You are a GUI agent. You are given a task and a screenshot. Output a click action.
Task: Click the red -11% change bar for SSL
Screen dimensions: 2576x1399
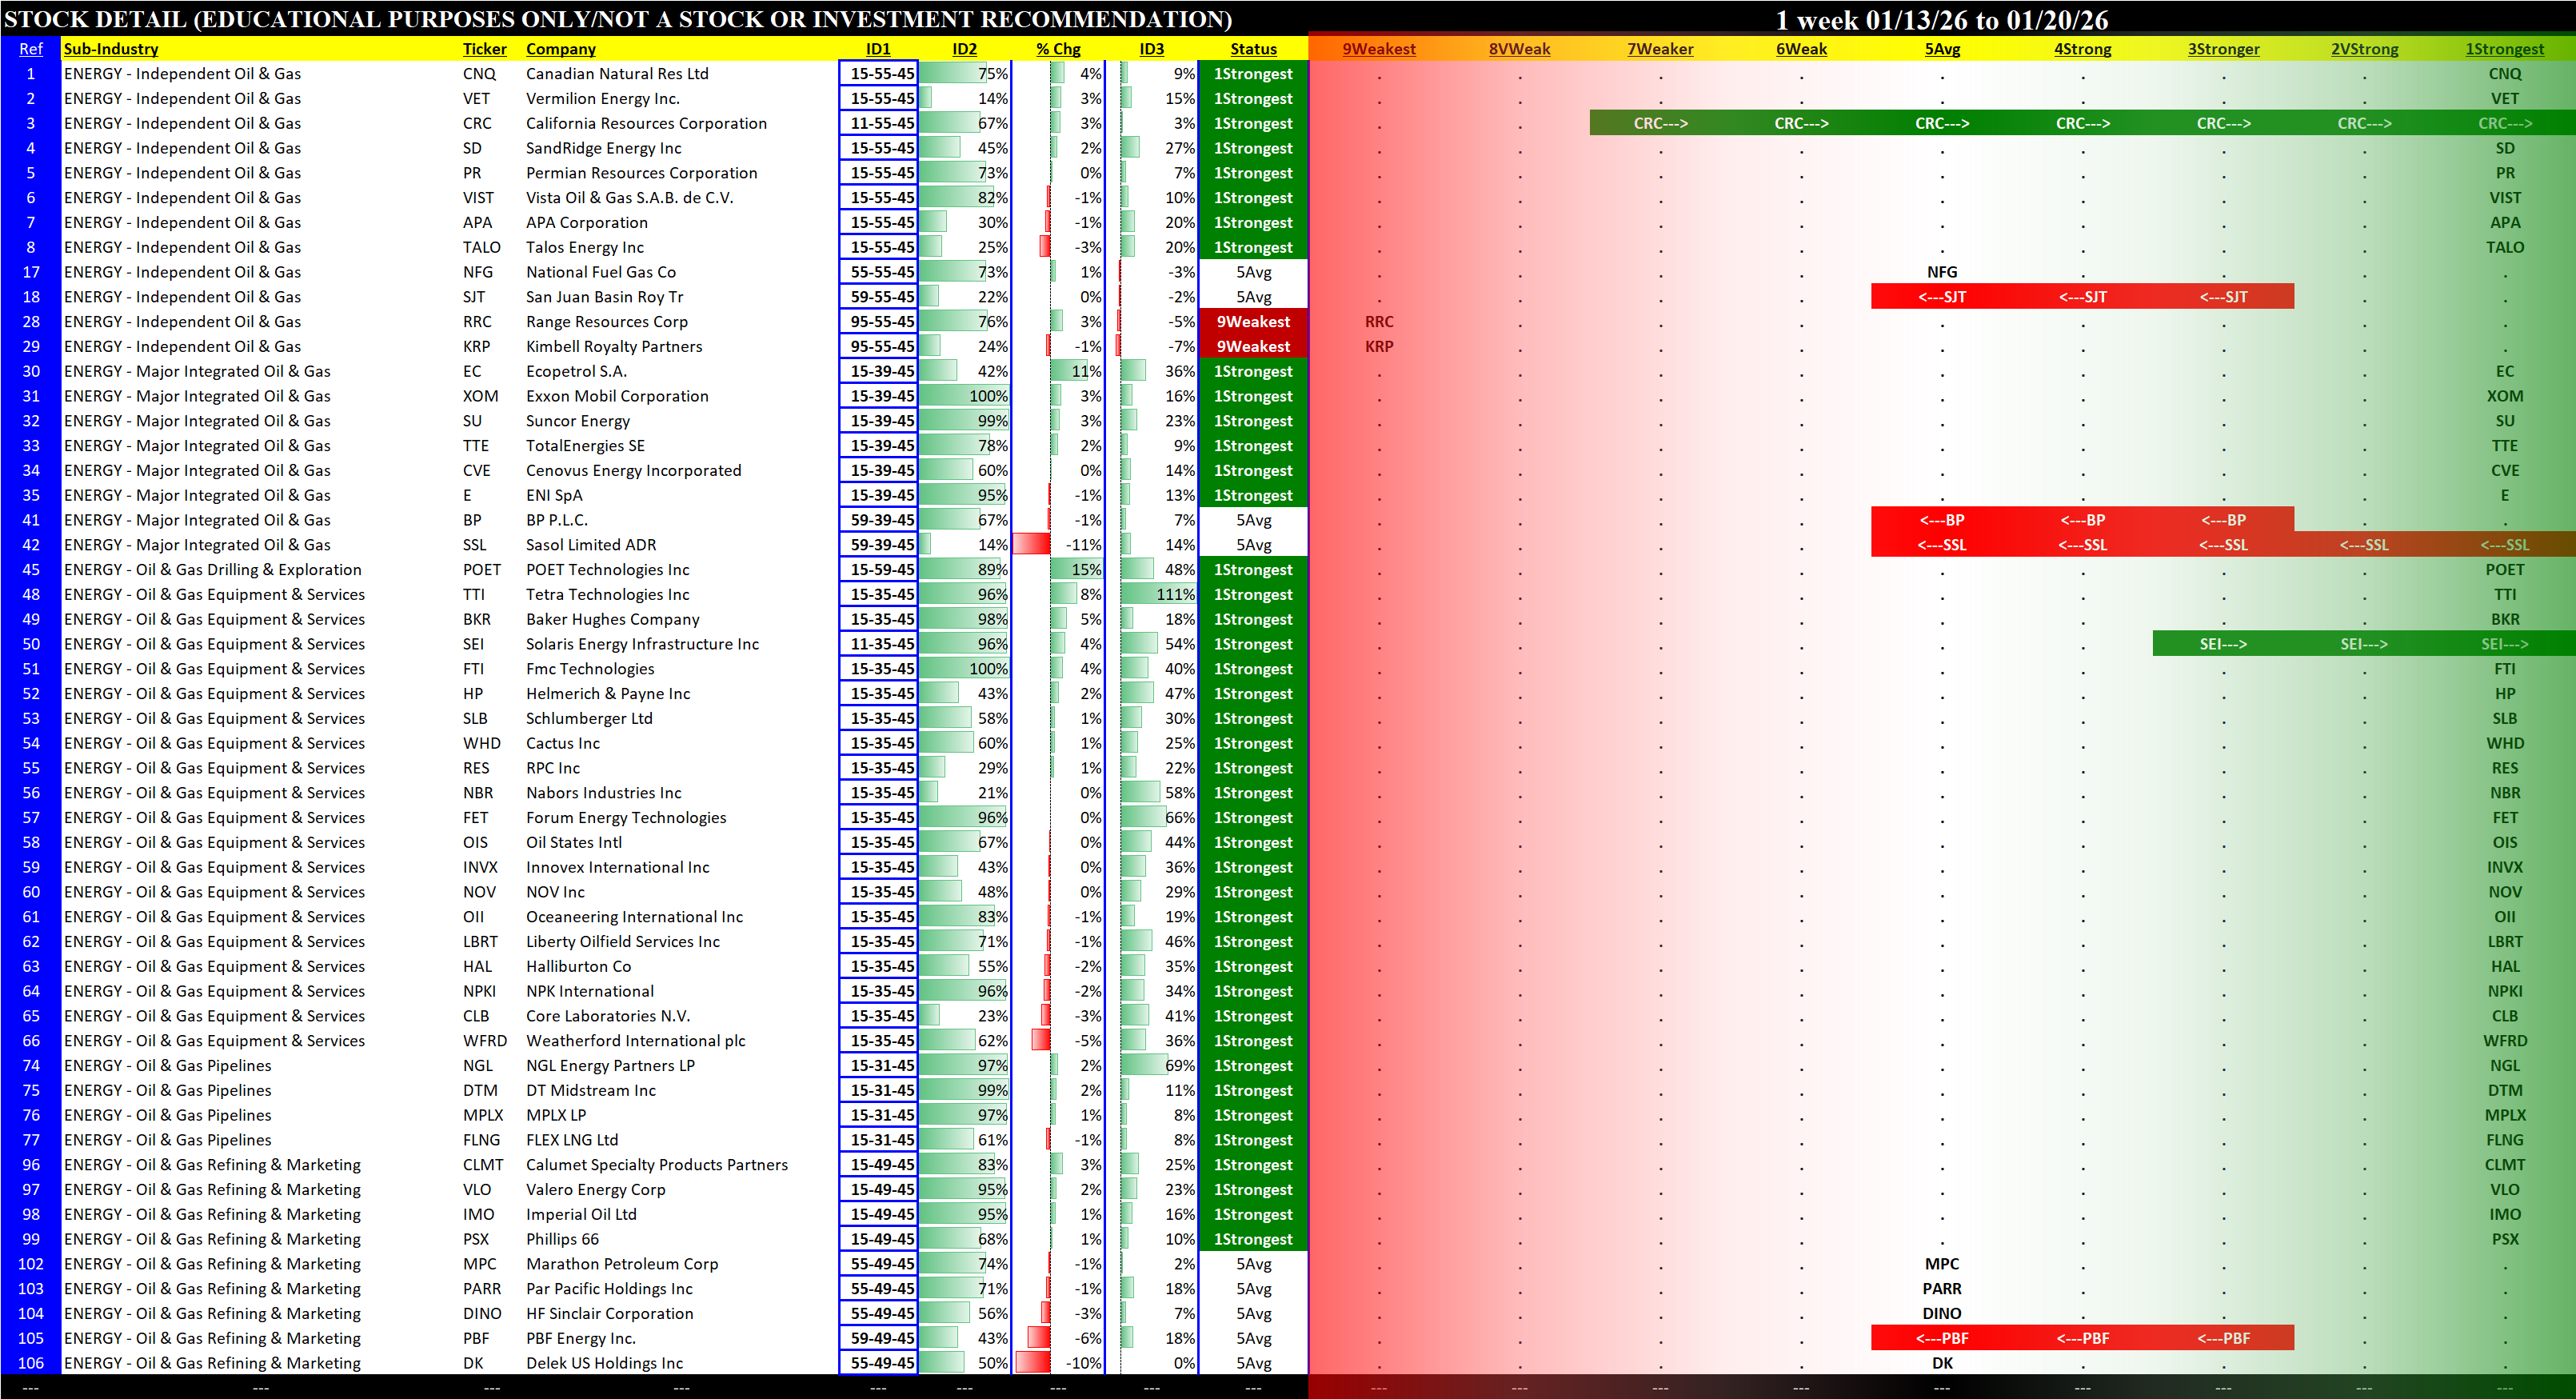[1031, 545]
